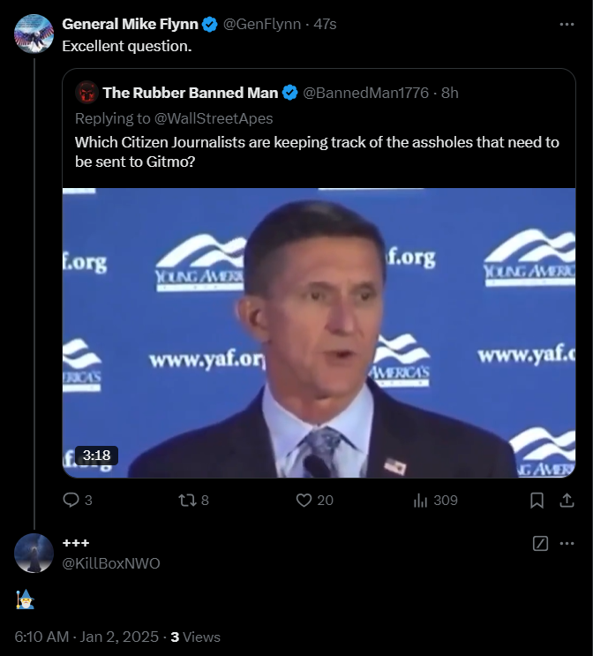Like the post with heart icon
The width and height of the screenshot is (593, 656).
(304, 501)
